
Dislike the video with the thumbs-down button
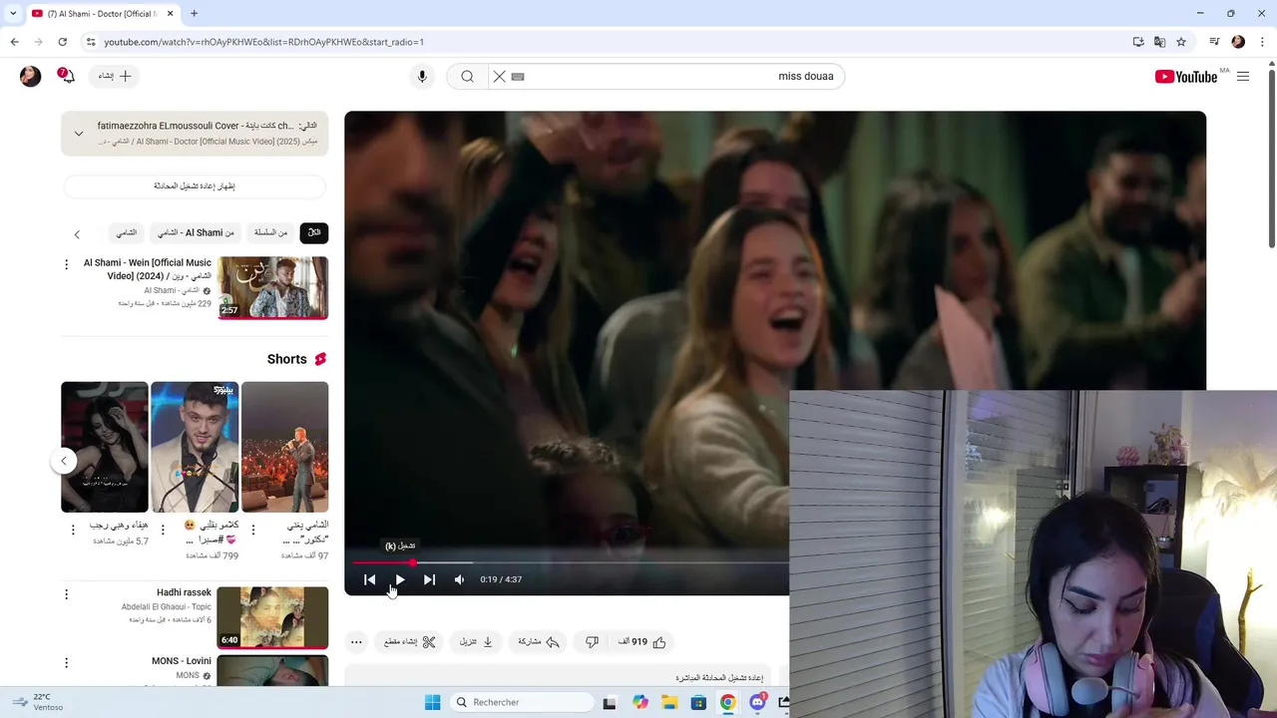(592, 642)
